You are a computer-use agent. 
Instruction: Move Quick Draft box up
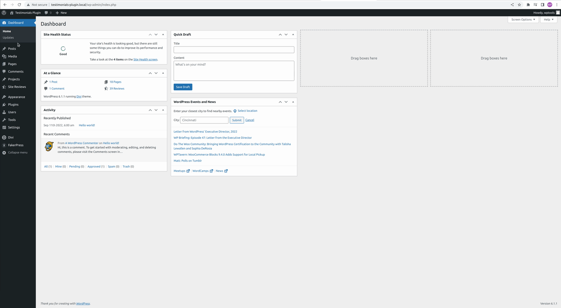tap(280, 35)
